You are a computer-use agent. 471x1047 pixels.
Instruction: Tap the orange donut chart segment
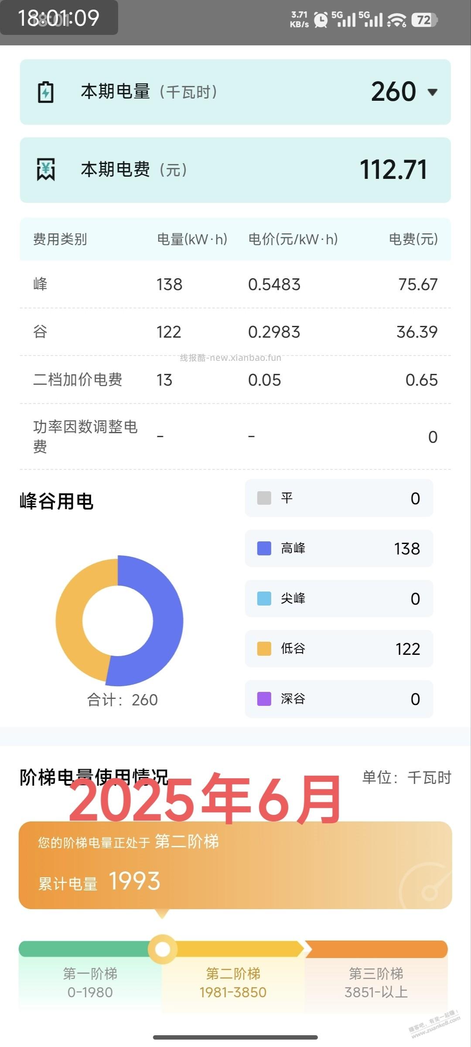[69, 621]
